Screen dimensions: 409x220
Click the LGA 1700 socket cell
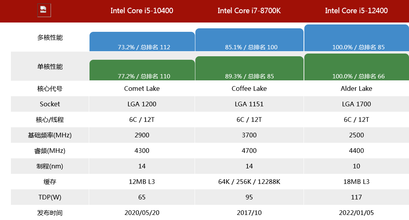[x=356, y=104]
